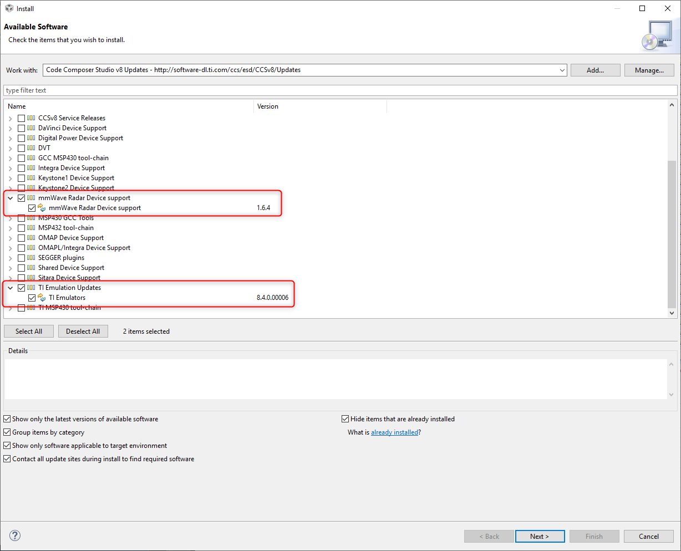Open the already installed link

(x=394, y=432)
